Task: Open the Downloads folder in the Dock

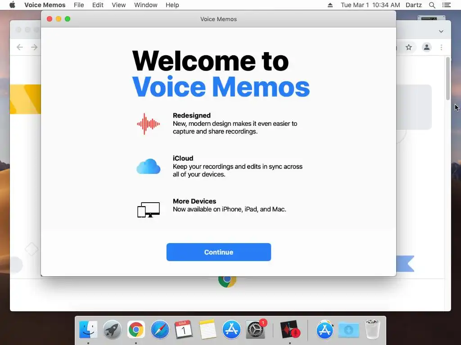Action: point(348,329)
